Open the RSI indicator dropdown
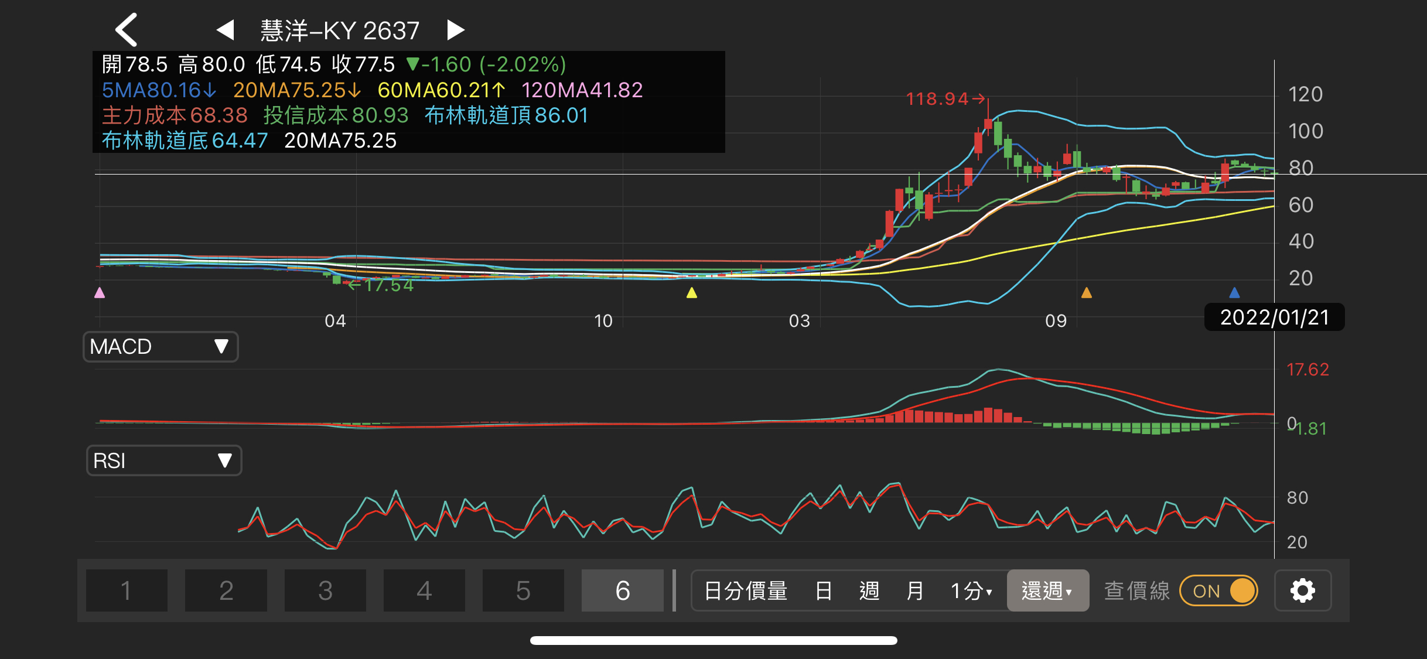Image resolution: width=1427 pixels, height=659 pixels. tap(163, 461)
